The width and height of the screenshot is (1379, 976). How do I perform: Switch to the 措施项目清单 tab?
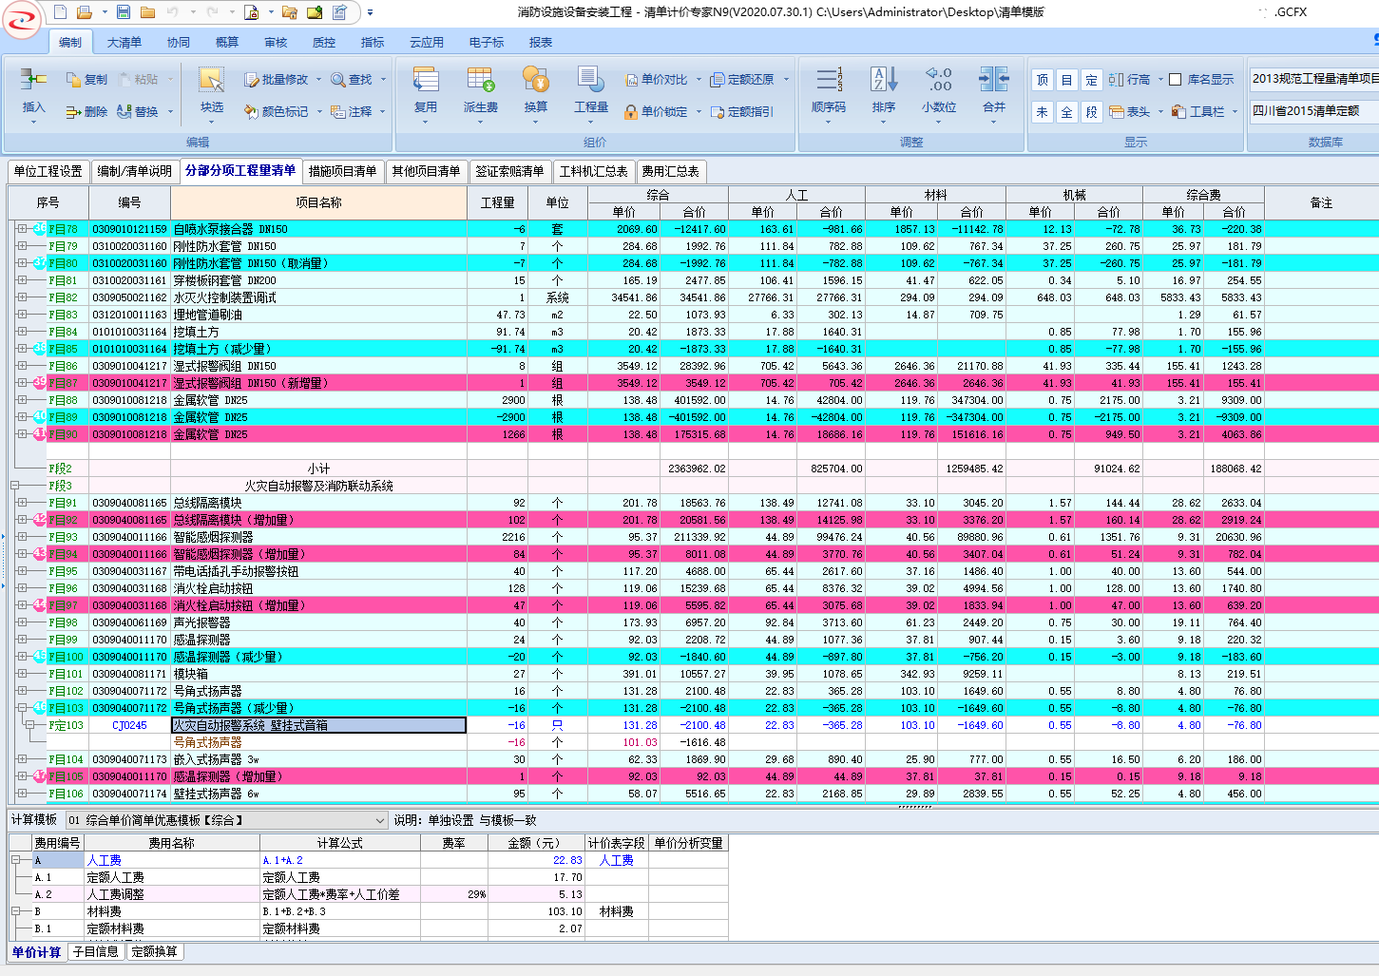(x=343, y=172)
